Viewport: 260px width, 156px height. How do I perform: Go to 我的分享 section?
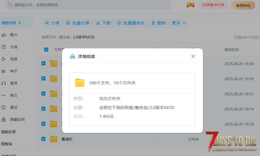tap(9, 132)
